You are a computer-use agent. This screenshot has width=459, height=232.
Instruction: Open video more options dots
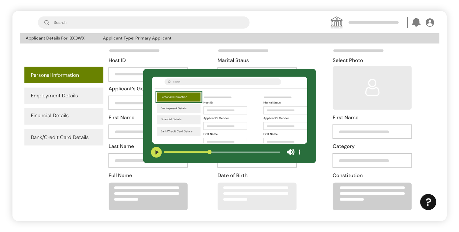click(299, 152)
